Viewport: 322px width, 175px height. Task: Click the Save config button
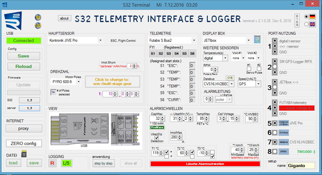pos(24,56)
